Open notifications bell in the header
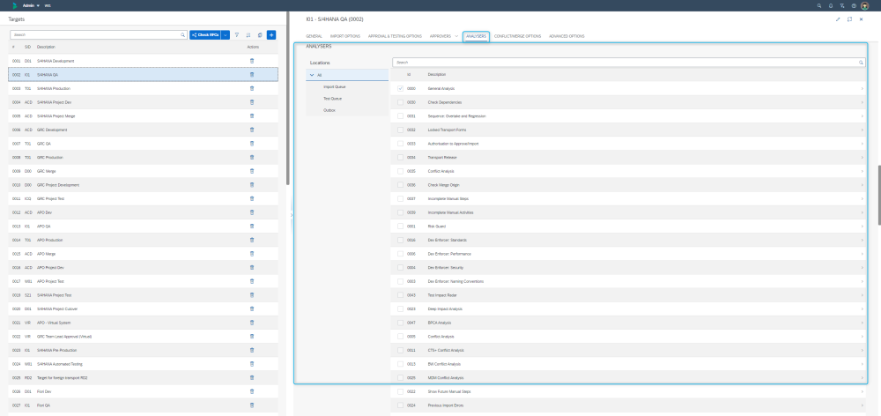Screen dimensions: 881x416 pyautogui.click(x=831, y=5)
